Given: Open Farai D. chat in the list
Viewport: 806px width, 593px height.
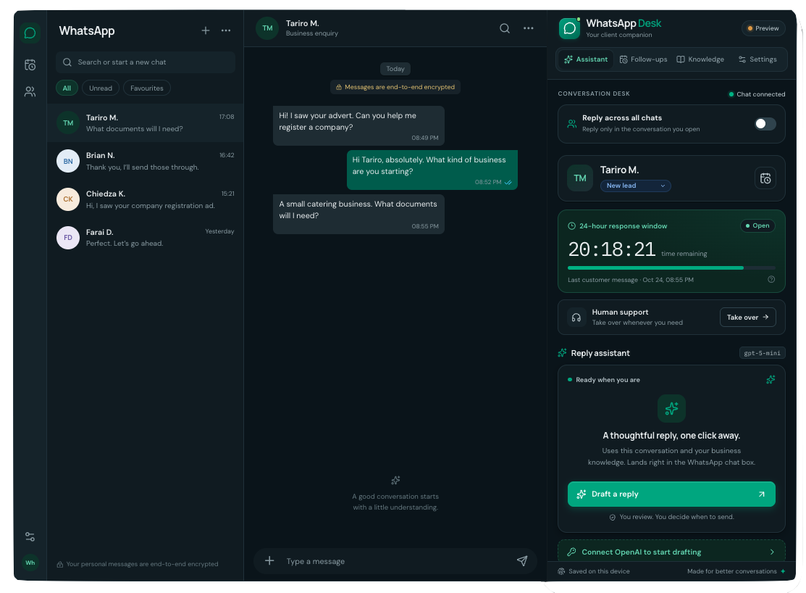Looking at the screenshot, I should click(146, 238).
